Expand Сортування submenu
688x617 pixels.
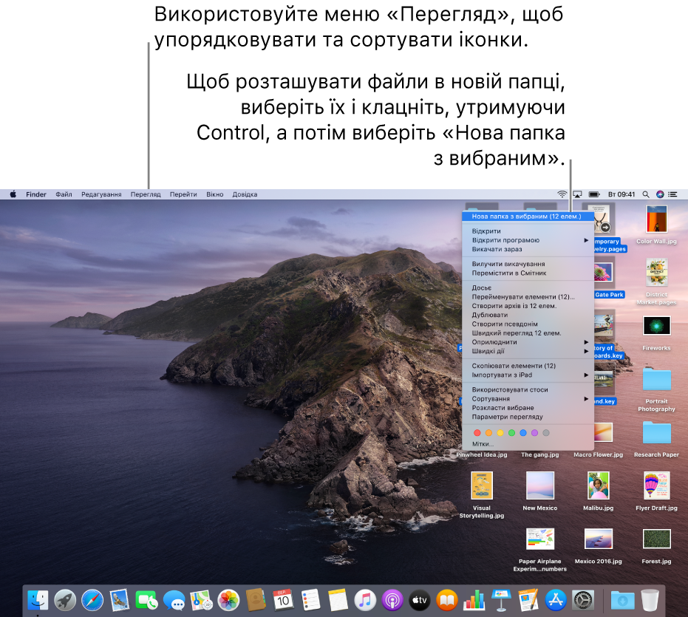tap(528, 399)
